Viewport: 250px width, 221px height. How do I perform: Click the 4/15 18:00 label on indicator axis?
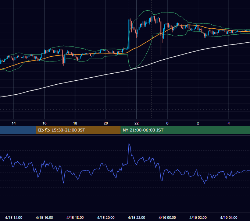pos(75,217)
